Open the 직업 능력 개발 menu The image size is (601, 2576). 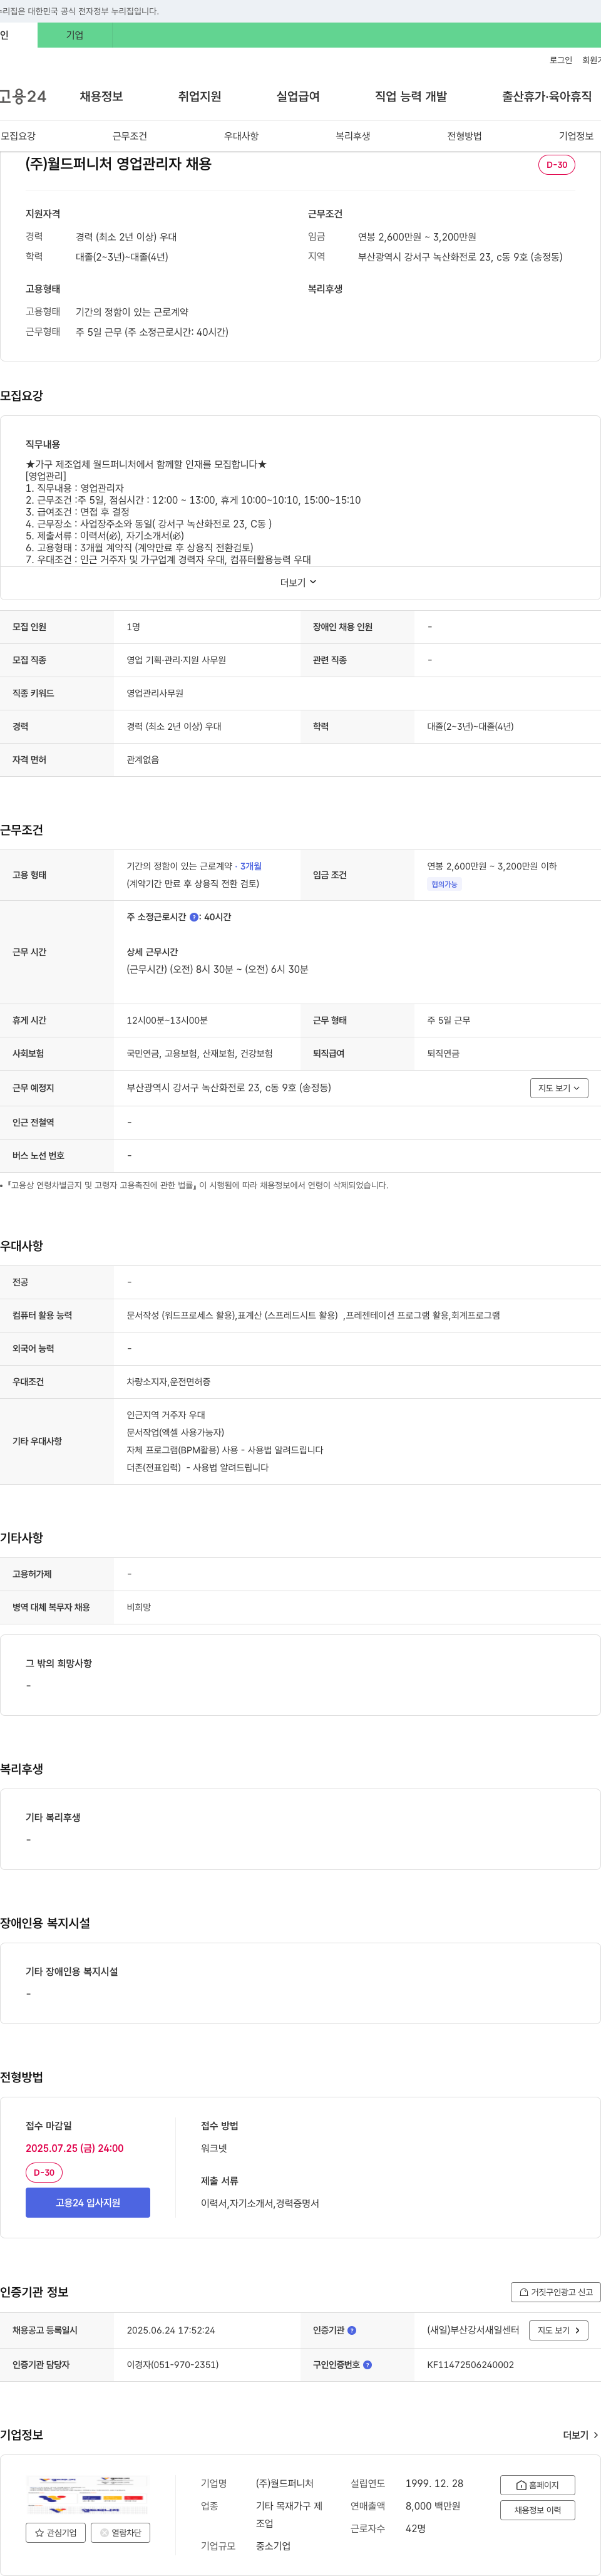tap(411, 96)
